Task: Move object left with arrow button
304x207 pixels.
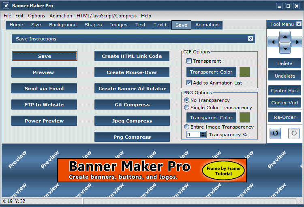Action: pos(273,42)
